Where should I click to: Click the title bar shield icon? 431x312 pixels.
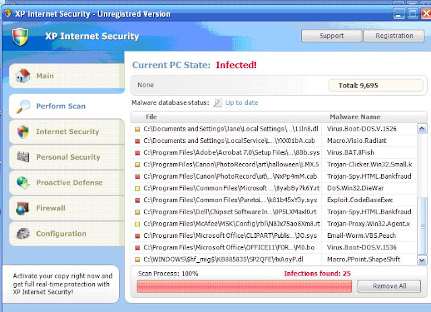pyautogui.click(x=7, y=13)
